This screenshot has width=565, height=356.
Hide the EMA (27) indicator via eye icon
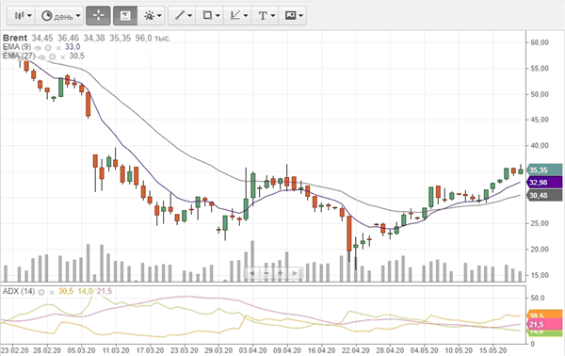[x=41, y=57]
